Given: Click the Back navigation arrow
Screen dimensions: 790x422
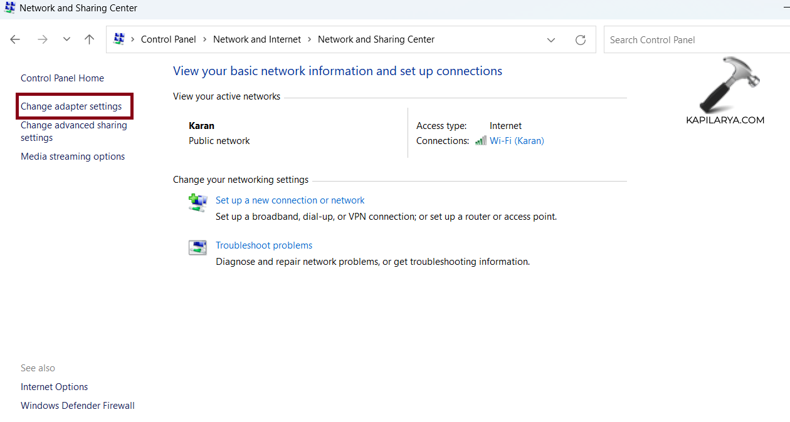Looking at the screenshot, I should [x=15, y=39].
